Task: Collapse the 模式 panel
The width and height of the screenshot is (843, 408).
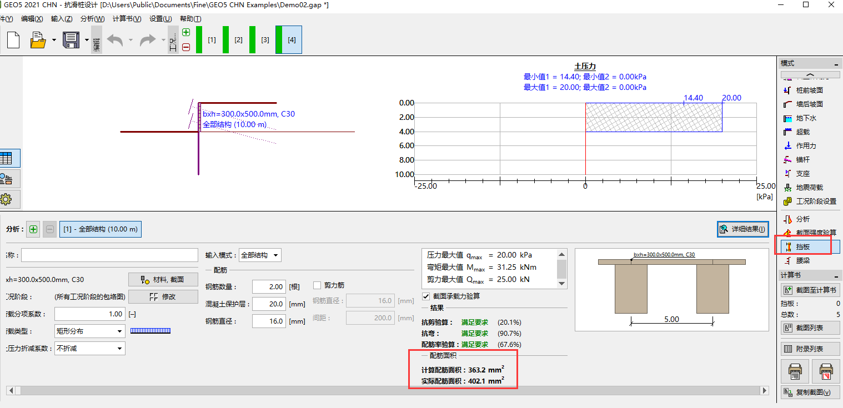Action: coord(836,64)
